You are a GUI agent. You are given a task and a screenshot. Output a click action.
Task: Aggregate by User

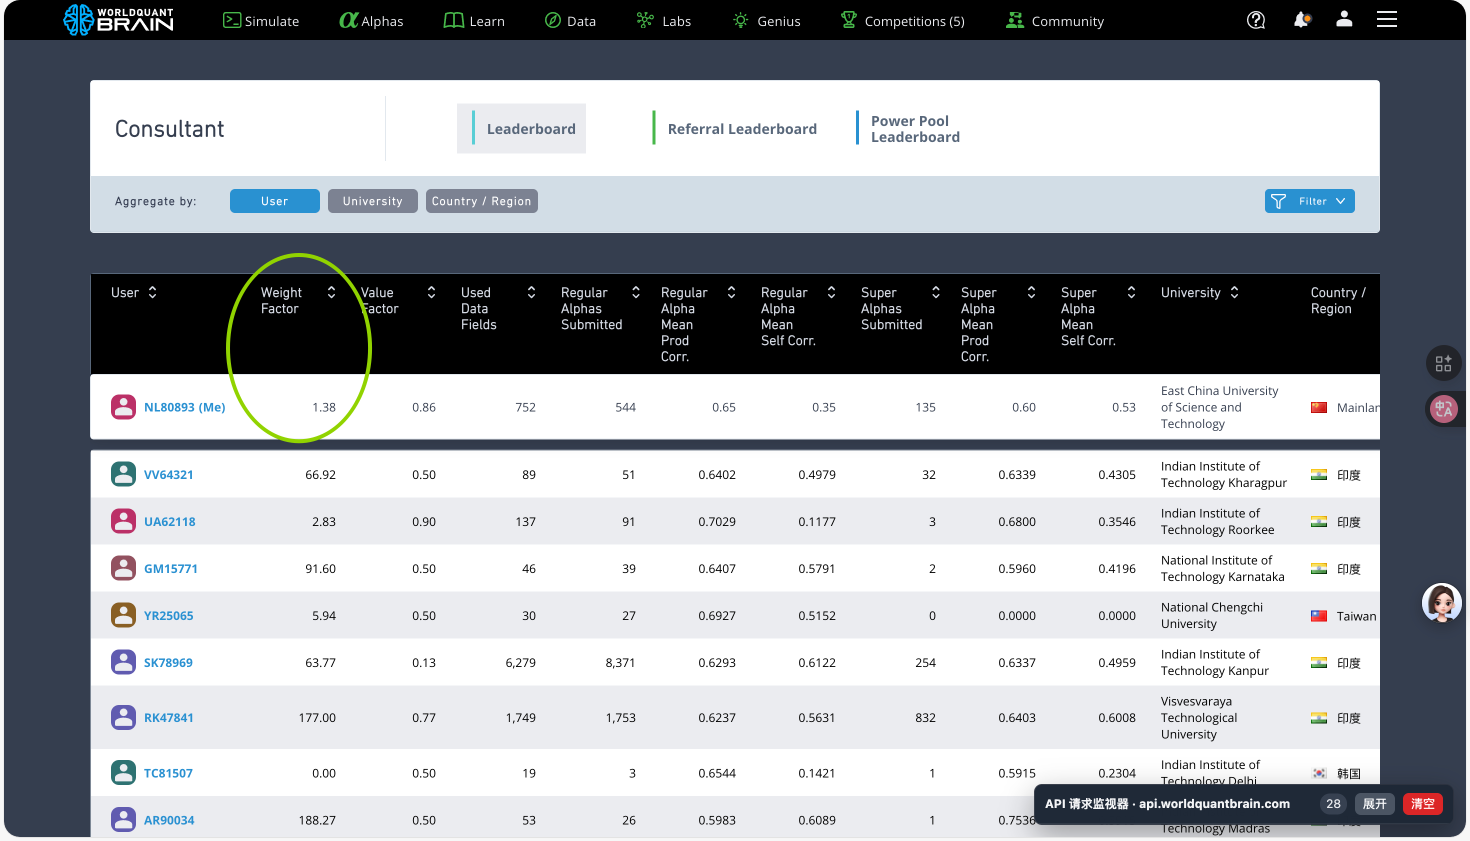pos(274,201)
